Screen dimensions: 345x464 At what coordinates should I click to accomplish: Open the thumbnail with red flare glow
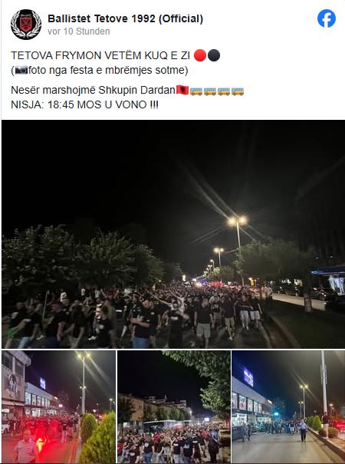tap(58, 406)
